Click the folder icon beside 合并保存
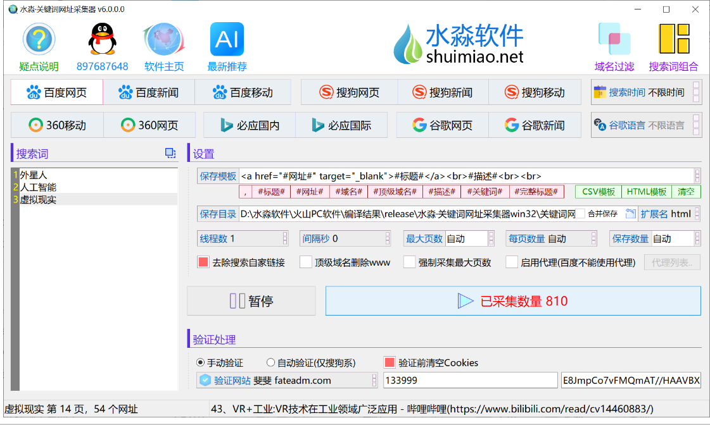 pos(630,214)
